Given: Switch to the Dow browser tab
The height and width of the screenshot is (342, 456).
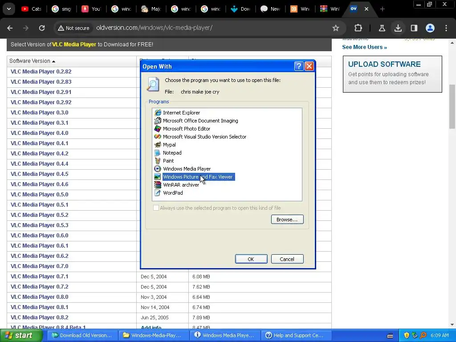Looking at the screenshot, I should pyautogui.click(x=241, y=9).
